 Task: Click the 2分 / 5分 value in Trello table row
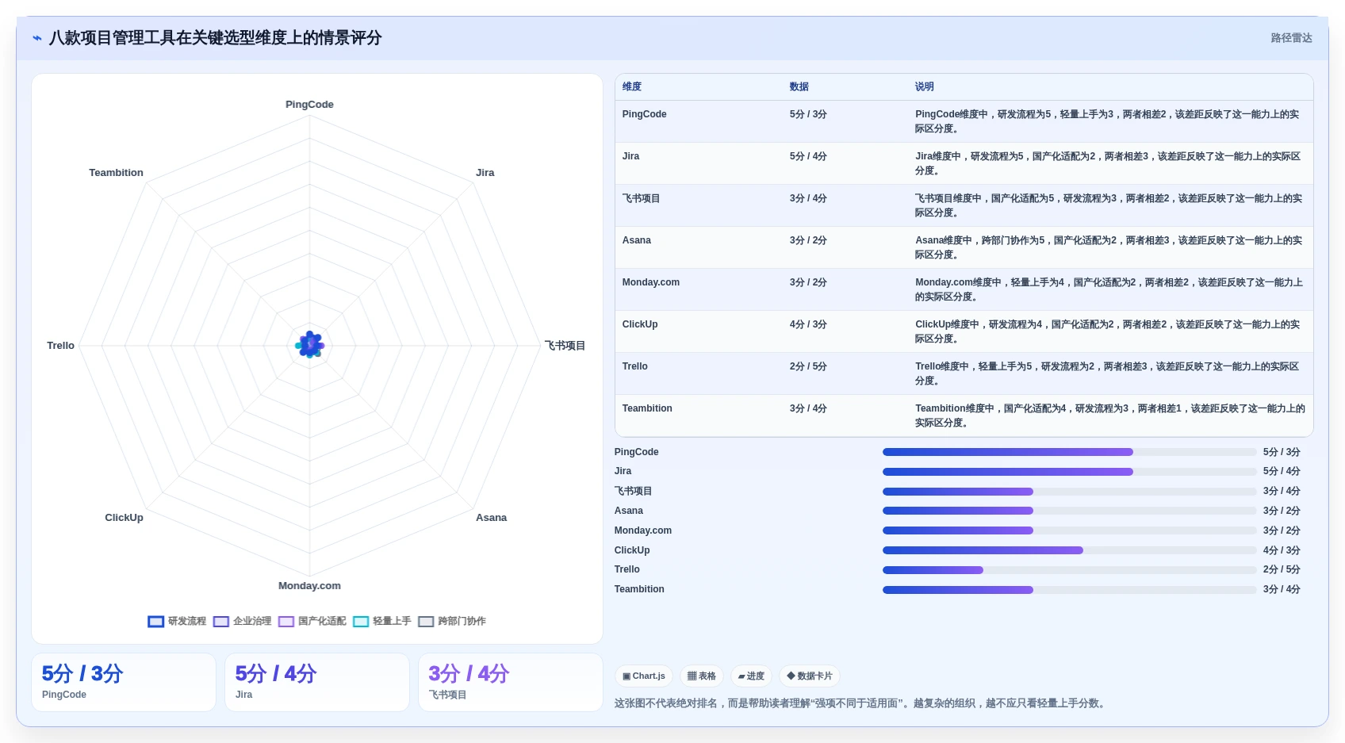(x=808, y=366)
